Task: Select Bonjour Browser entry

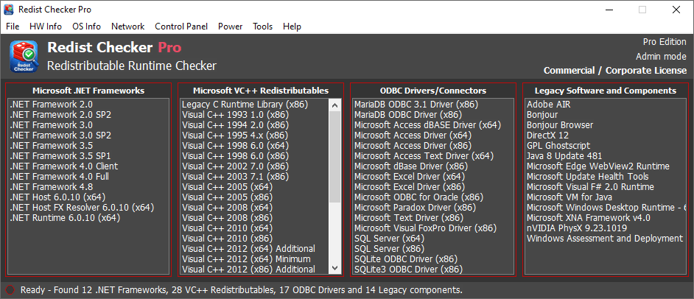Action: [560, 125]
